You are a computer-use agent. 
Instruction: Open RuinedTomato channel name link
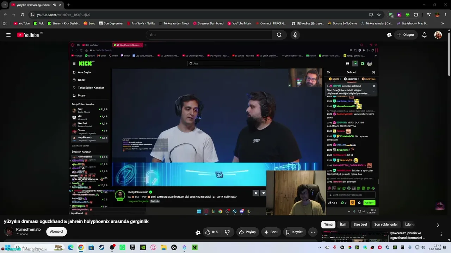click(28, 229)
